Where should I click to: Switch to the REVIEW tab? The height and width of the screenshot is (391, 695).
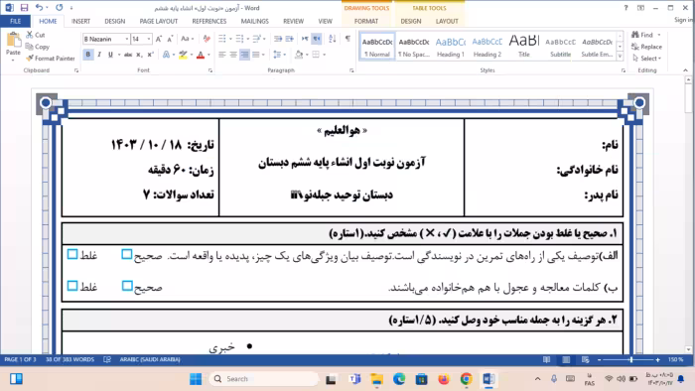(294, 21)
